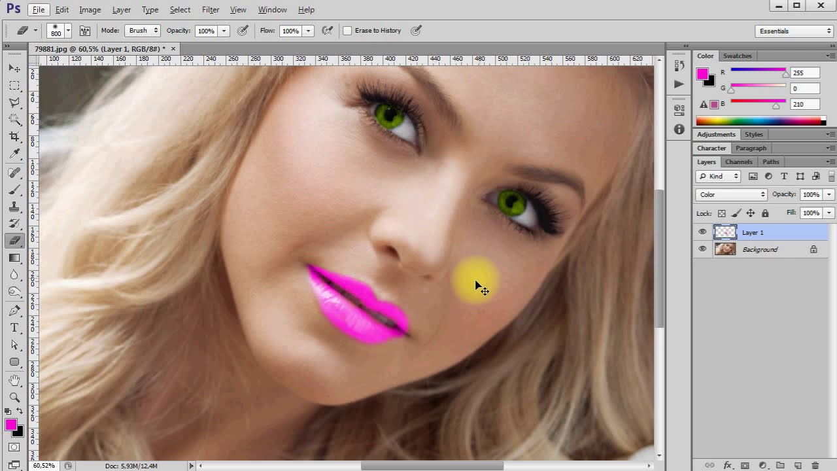The width and height of the screenshot is (837, 471).
Task: Select the Healing Brush tool
Action: point(14,173)
